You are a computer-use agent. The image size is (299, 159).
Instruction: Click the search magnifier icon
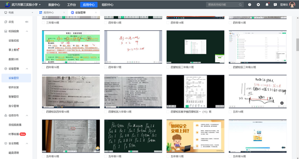[x=240, y=5]
